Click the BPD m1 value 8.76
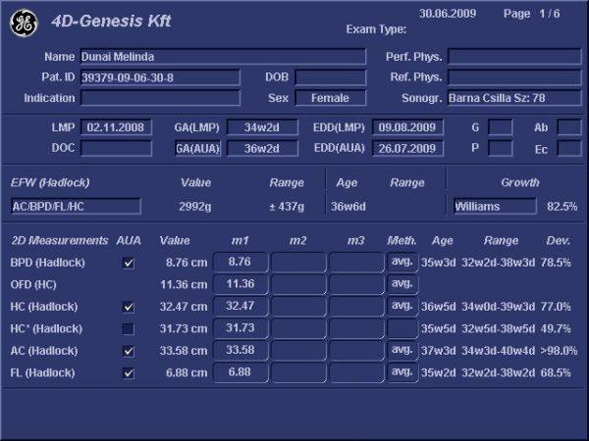Screen dimensions: 589x441 click(240, 262)
